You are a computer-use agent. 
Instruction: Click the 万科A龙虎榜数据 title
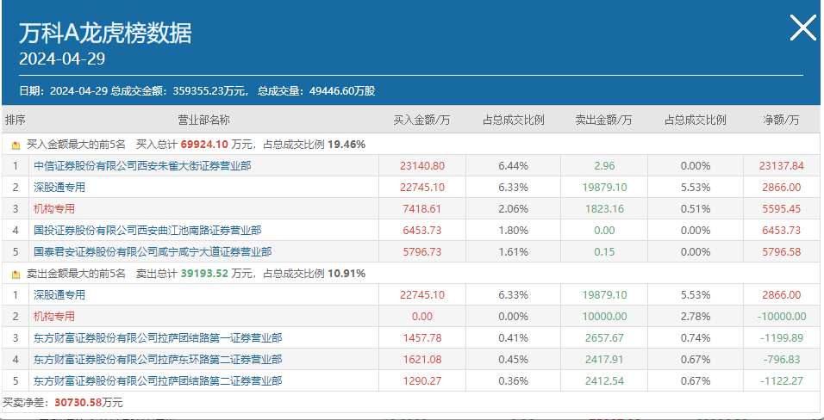(x=106, y=33)
